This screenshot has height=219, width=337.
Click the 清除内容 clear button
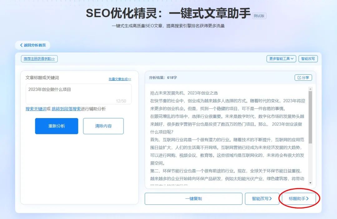tap(103, 126)
